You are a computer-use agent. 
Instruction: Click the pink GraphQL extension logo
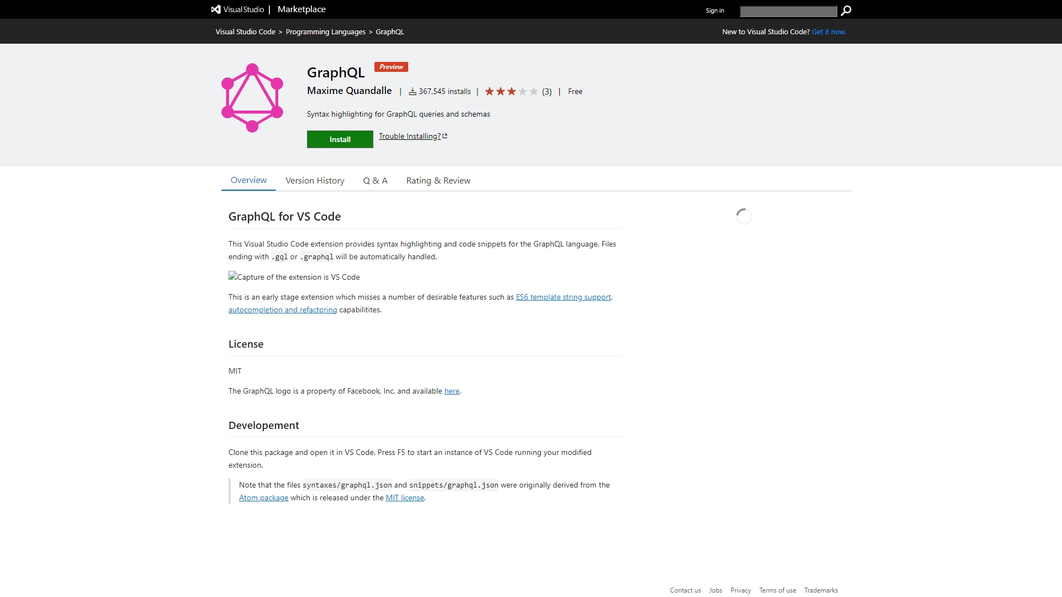(x=252, y=98)
